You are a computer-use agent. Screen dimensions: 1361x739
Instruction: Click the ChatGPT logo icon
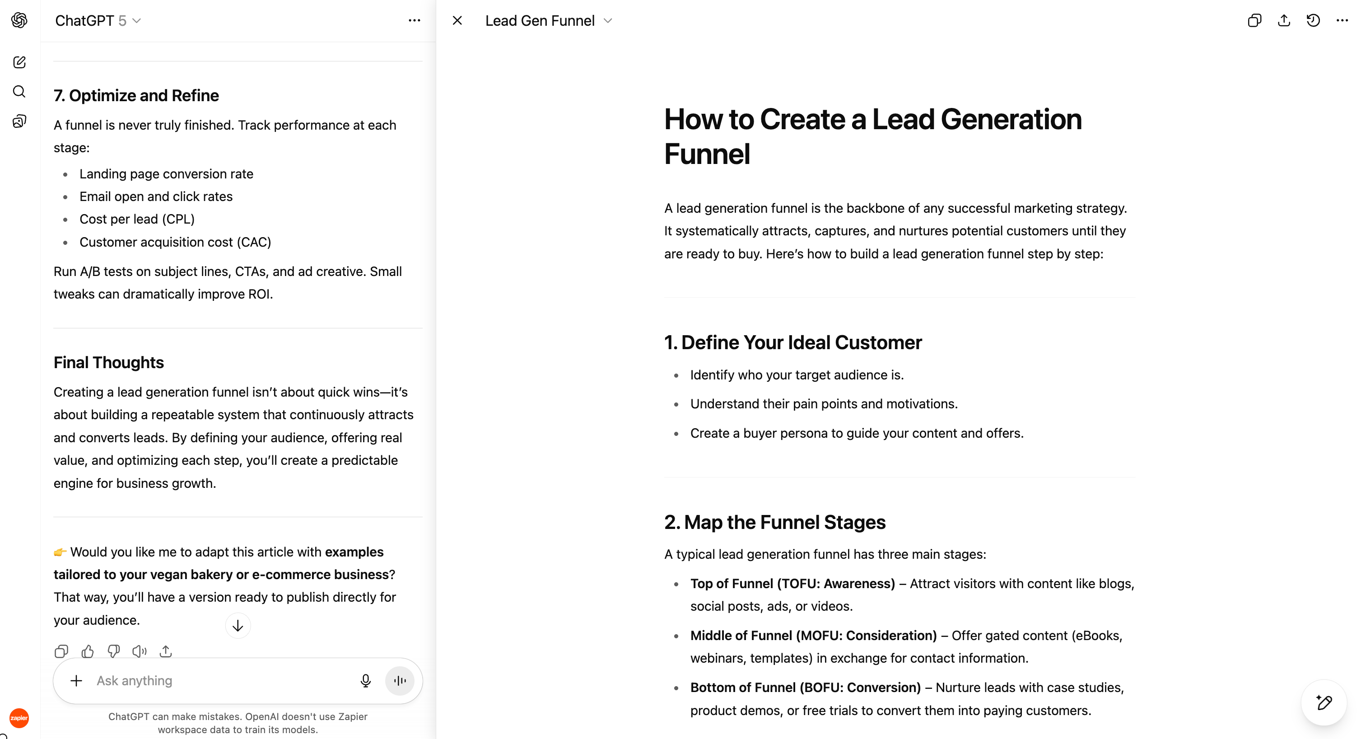(x=19, y=20)
